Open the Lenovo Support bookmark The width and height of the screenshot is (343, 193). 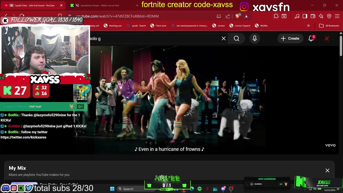[x=240, y=26]
